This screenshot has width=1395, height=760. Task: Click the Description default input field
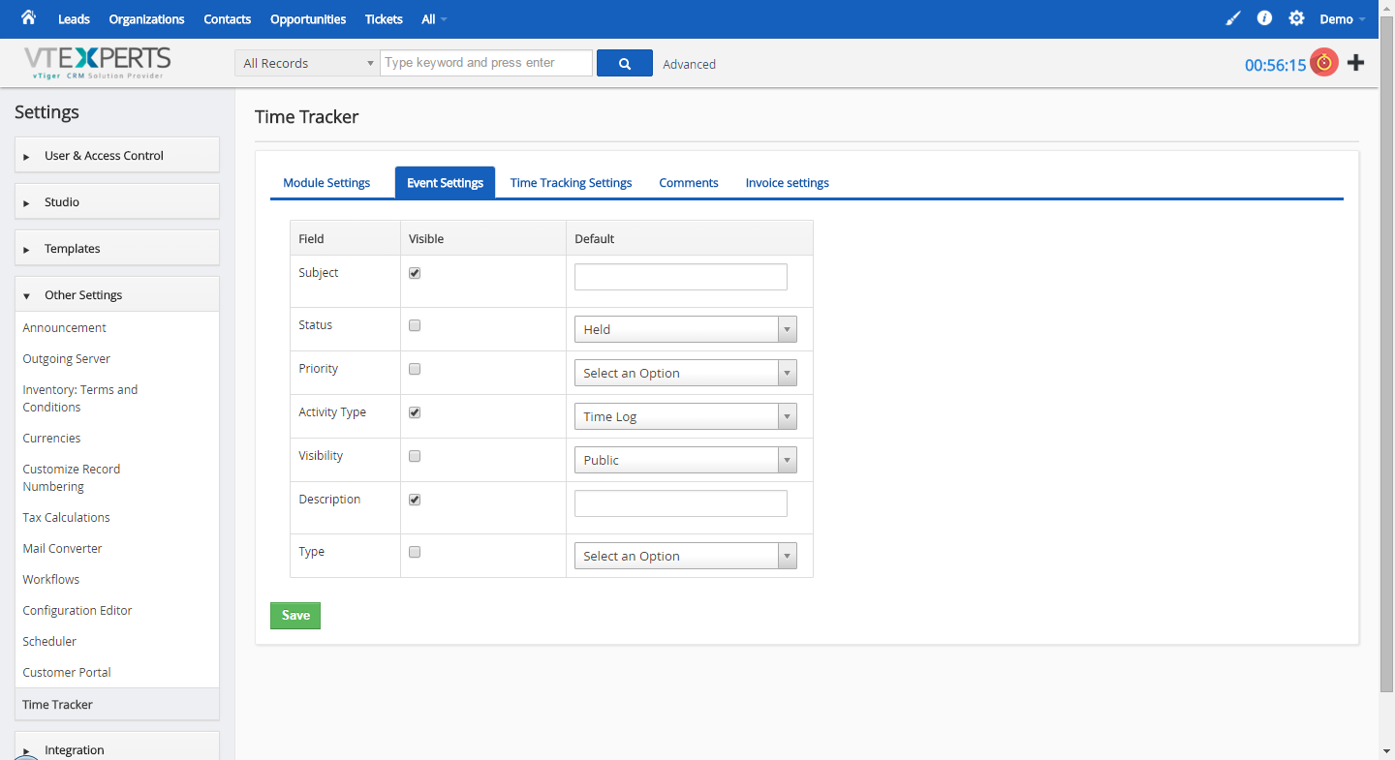click(681, 503)
